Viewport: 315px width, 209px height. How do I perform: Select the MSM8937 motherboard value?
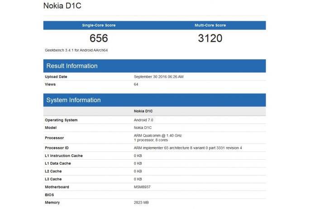[x=142, y=187]
